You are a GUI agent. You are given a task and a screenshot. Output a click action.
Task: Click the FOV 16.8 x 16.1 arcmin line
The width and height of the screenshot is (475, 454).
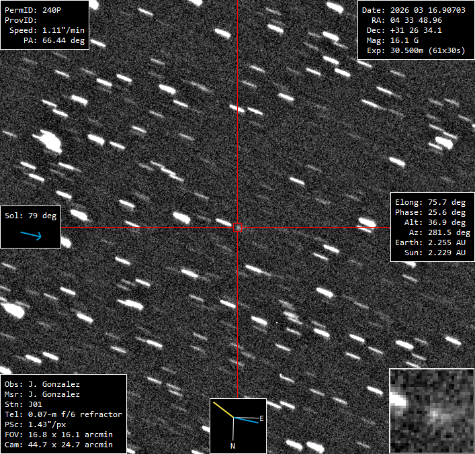(58, 435)
